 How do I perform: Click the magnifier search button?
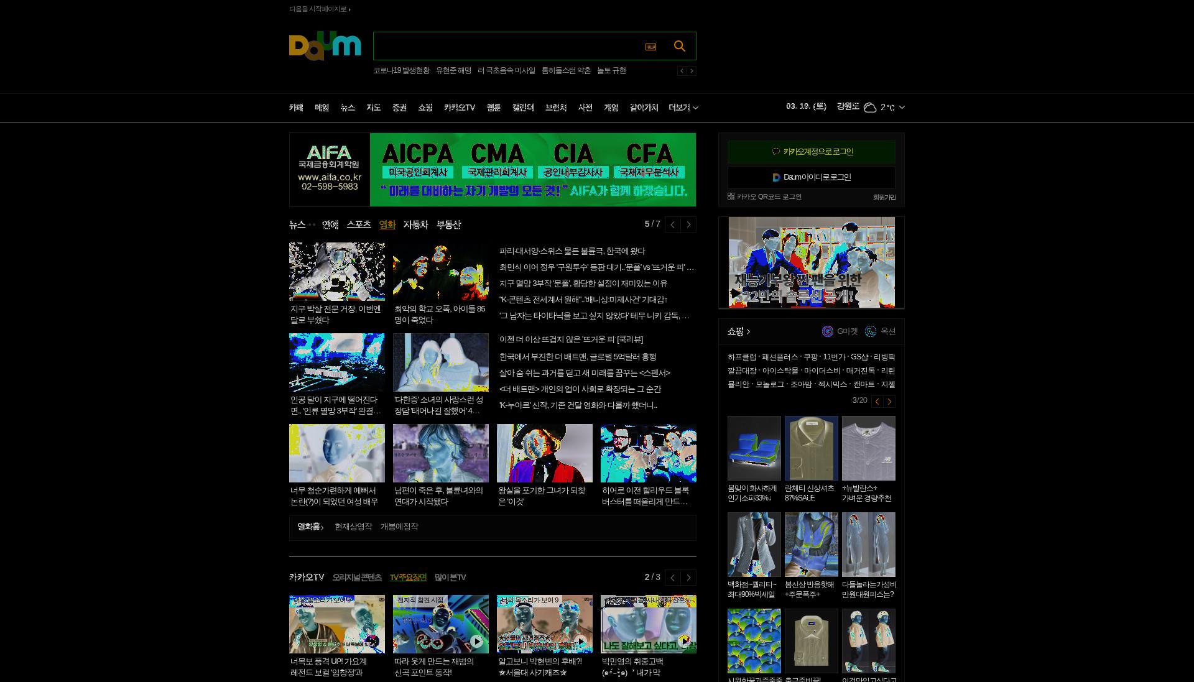click(x=679, y=46)
